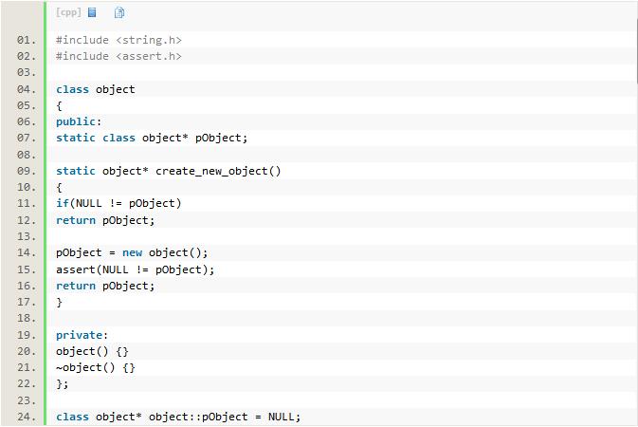The height and width of the screenshot is (427, 638).
Task: Click the #include <string.h> line
Action: (x=118, y=40)
